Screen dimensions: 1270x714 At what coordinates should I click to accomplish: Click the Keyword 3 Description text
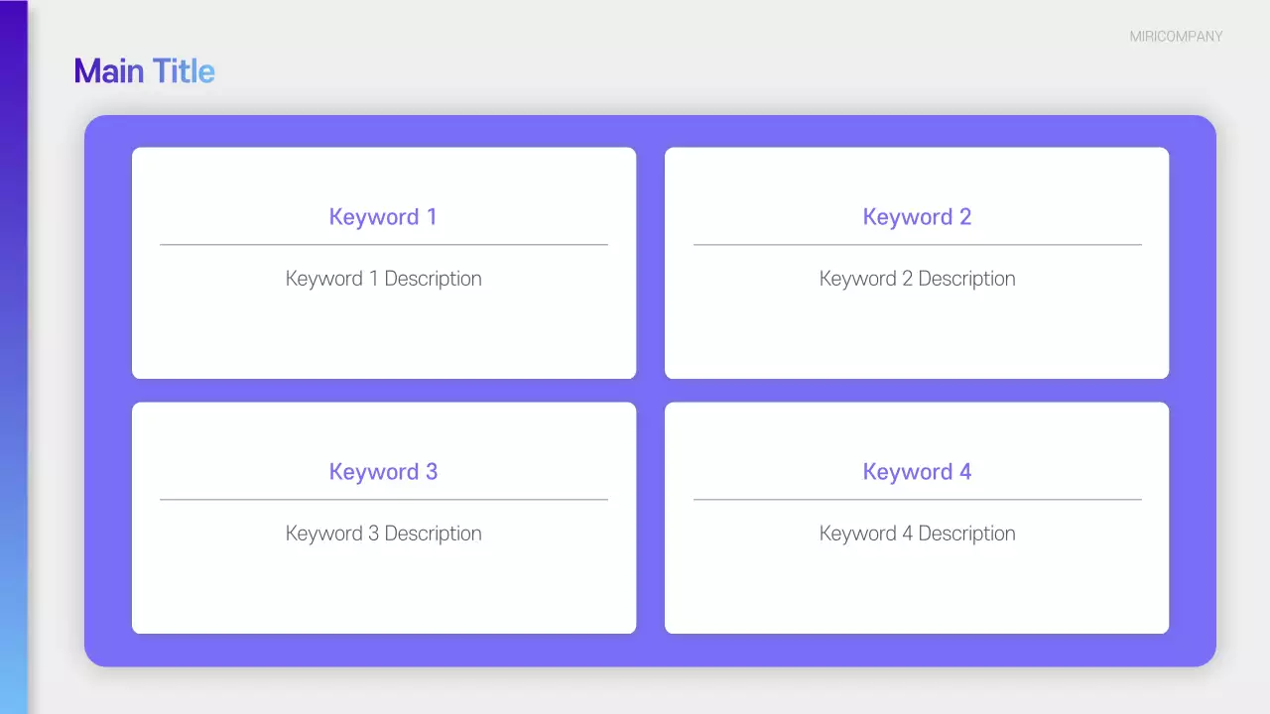pyautogui.click(x=383, y=534)
